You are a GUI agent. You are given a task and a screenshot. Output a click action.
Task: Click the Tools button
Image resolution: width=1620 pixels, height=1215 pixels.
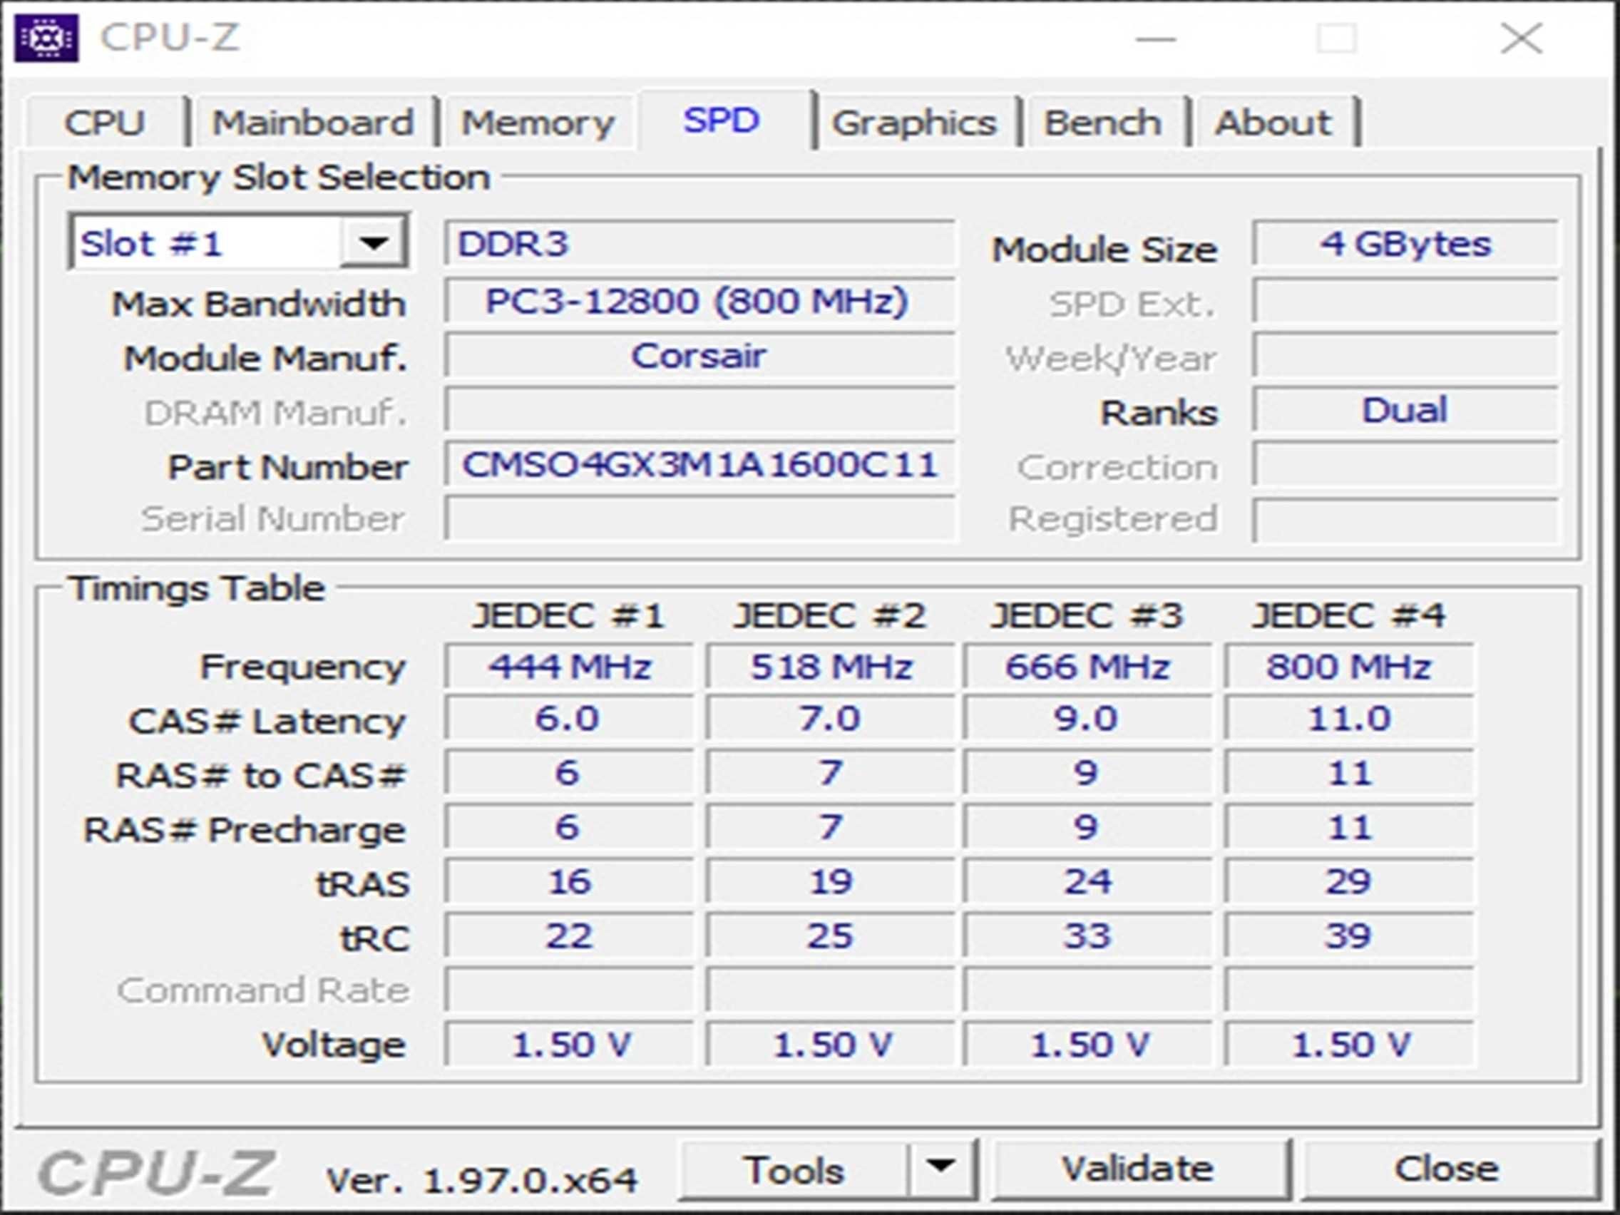click(794, 1169)
